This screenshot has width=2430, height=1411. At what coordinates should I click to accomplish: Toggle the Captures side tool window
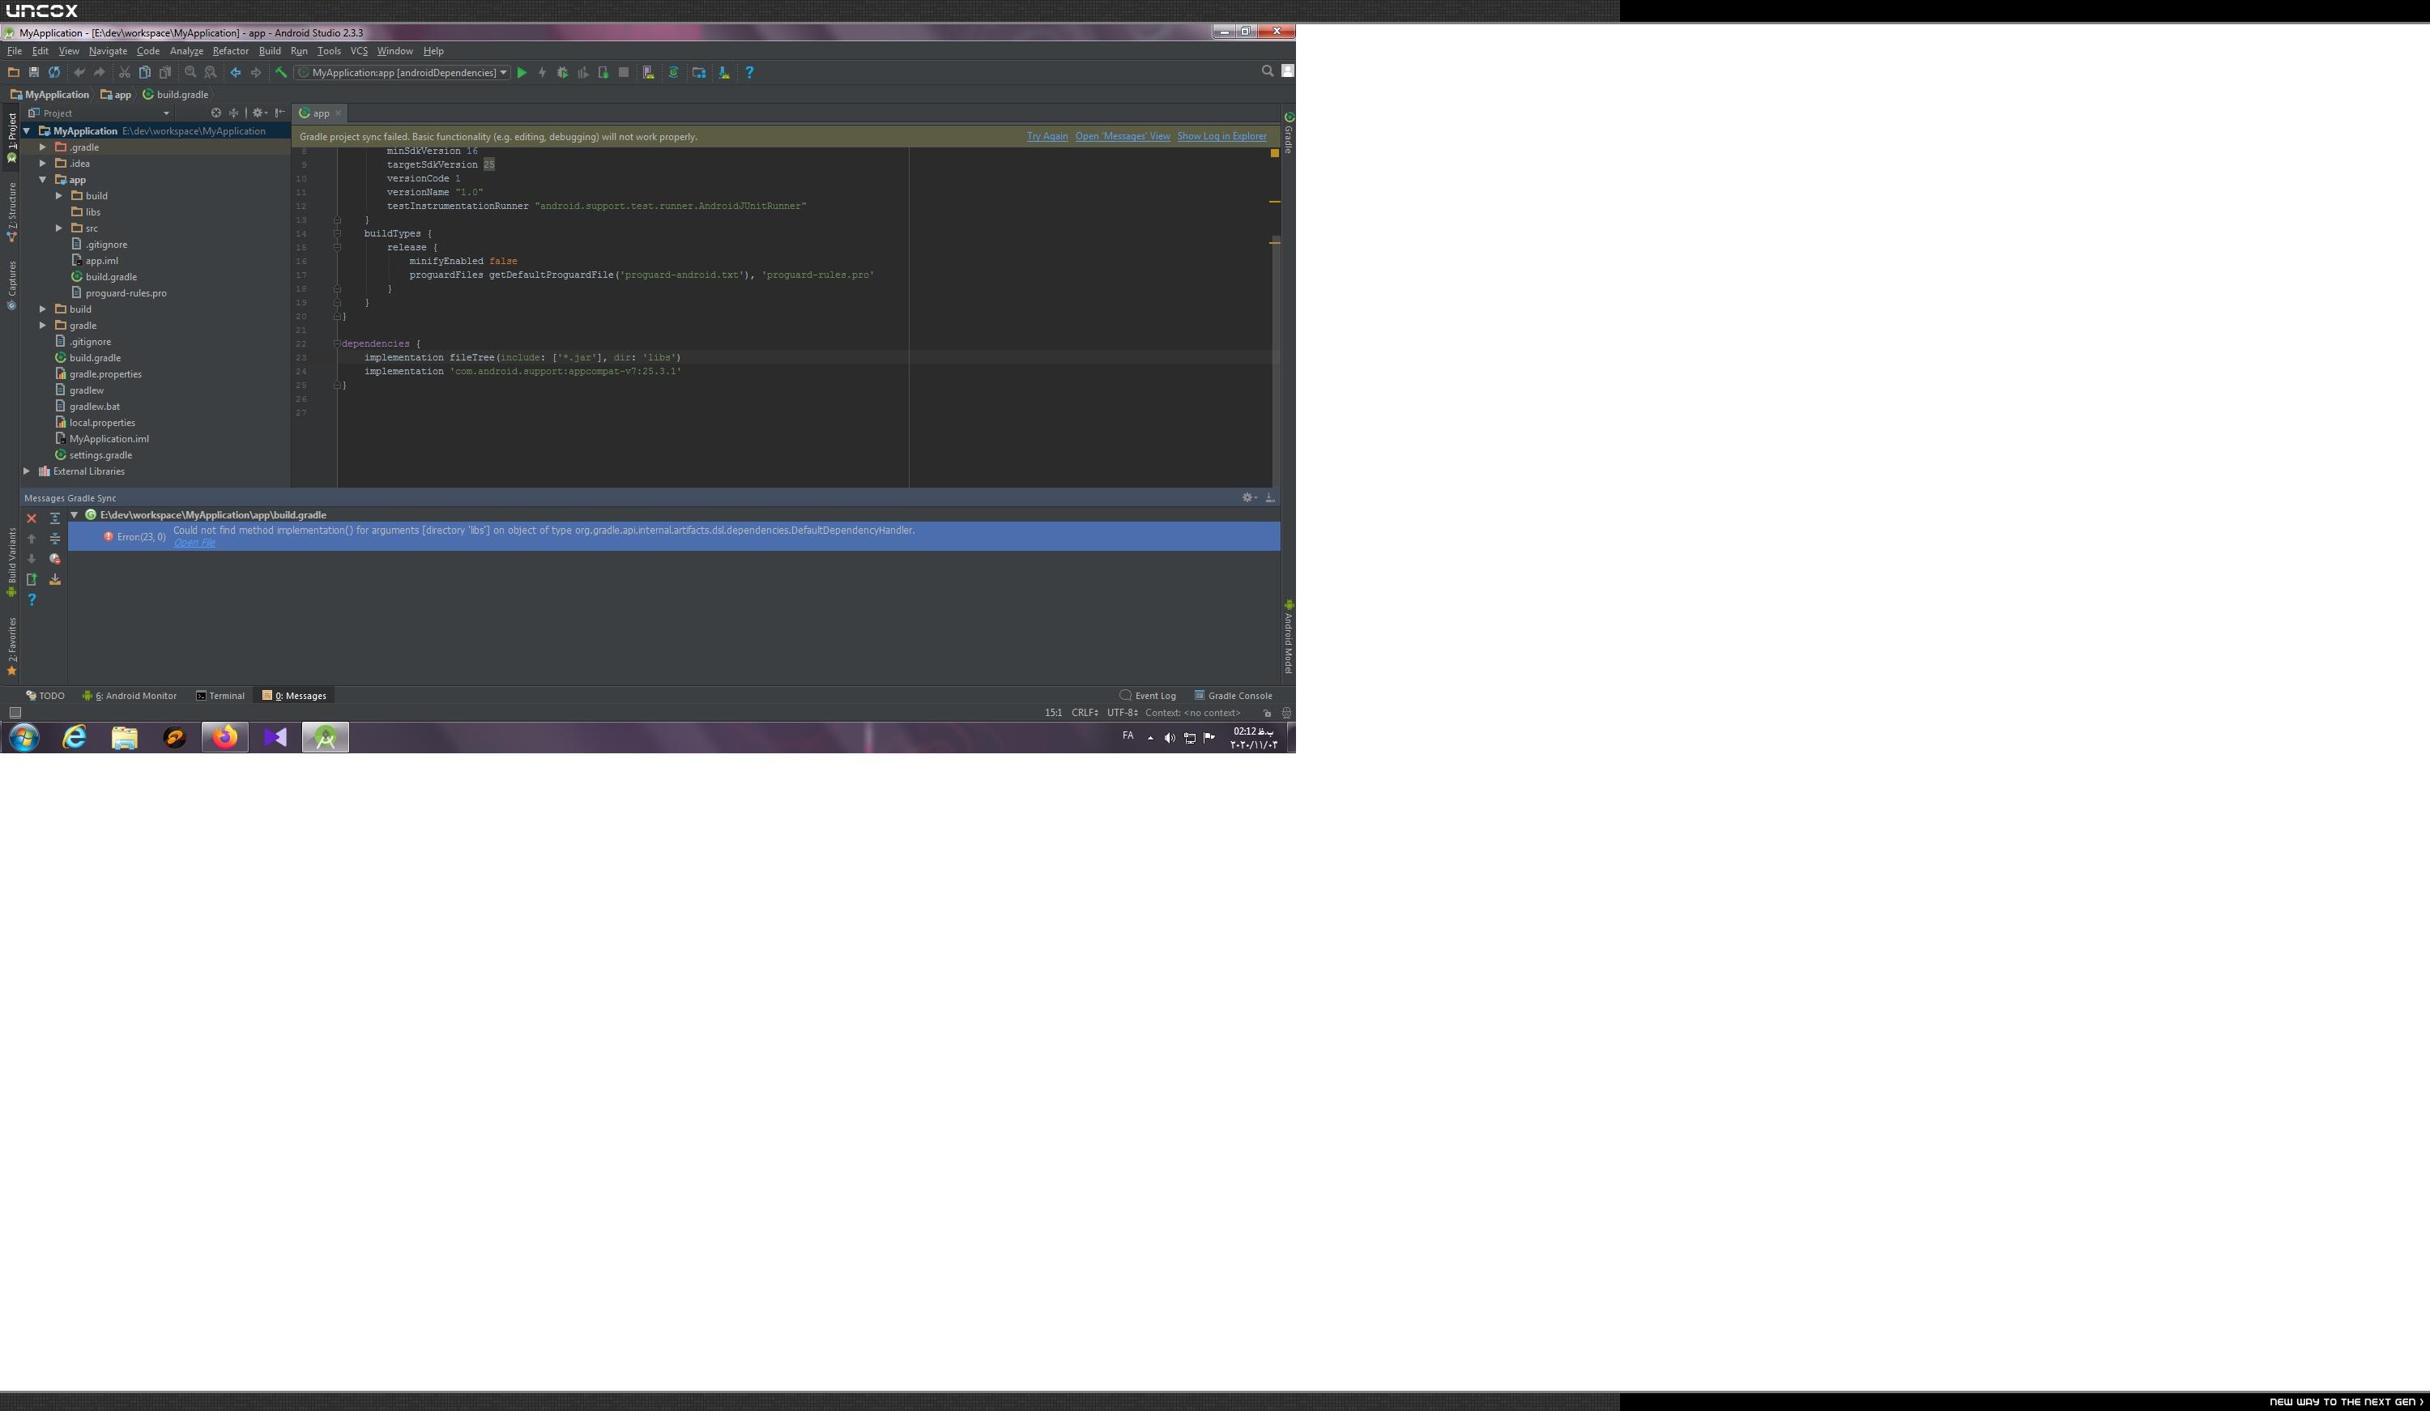pyautogui.click(x=11, y=285)
